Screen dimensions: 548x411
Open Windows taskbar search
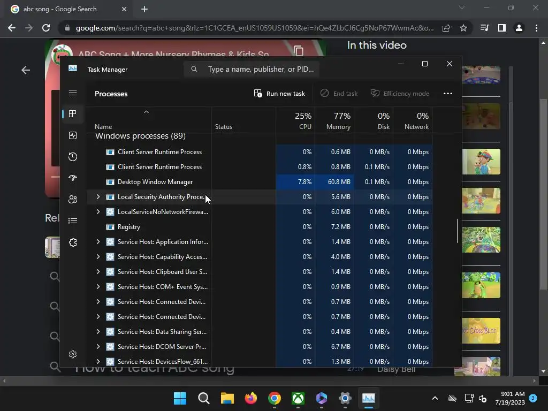(x=204, y=398)
